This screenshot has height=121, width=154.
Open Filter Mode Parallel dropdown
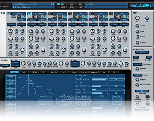[x=5, y=65]
